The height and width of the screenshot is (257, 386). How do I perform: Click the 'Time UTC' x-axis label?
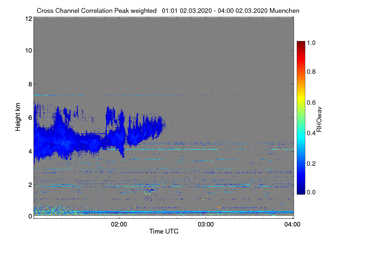pyautogui.click(x=164, y=231)
